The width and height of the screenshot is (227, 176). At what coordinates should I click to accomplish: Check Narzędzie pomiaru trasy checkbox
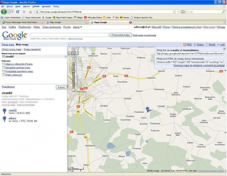point(4,67)
